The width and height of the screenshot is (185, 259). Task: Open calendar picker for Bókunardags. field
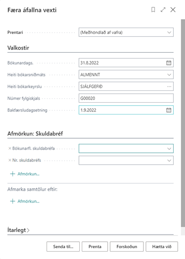pyautogui.click(x=169, y=63)
